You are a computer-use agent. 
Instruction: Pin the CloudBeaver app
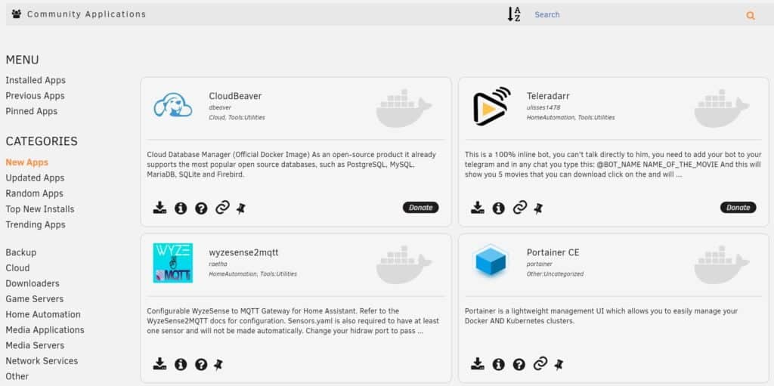point(241,208)
